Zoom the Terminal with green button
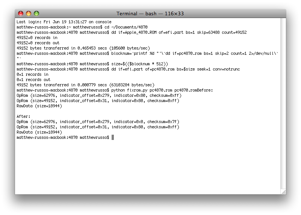 (x=36, y=14)
